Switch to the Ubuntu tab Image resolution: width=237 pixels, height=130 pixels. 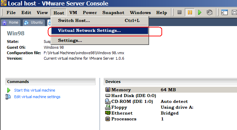tap(34, 23)
